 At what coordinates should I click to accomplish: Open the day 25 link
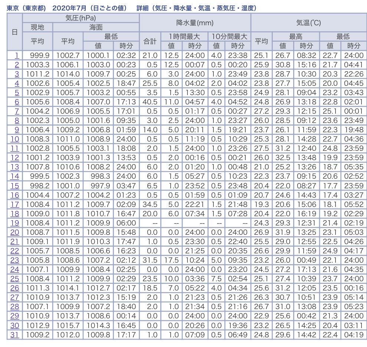(15, 278)
